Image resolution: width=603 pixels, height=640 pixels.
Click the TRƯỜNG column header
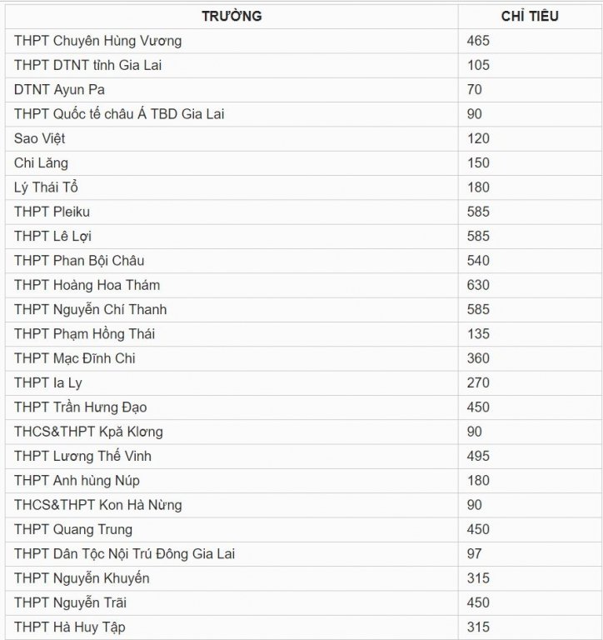pos(232,16)
